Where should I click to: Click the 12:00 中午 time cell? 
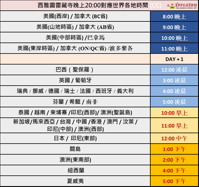tap(174, 139)
